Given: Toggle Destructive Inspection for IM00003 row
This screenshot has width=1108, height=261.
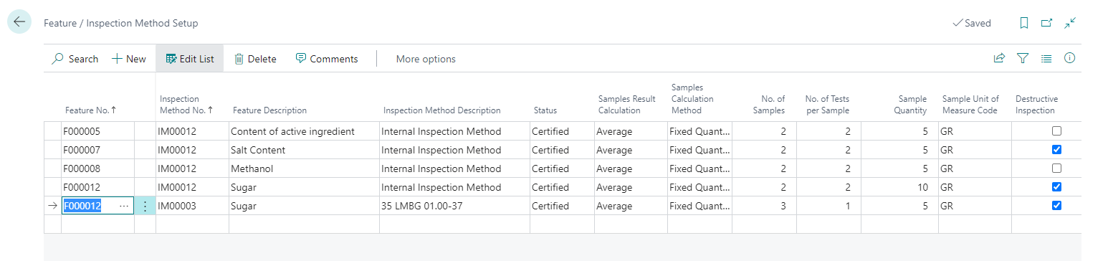Looking at the screenshot, I should click(1056, 206).
